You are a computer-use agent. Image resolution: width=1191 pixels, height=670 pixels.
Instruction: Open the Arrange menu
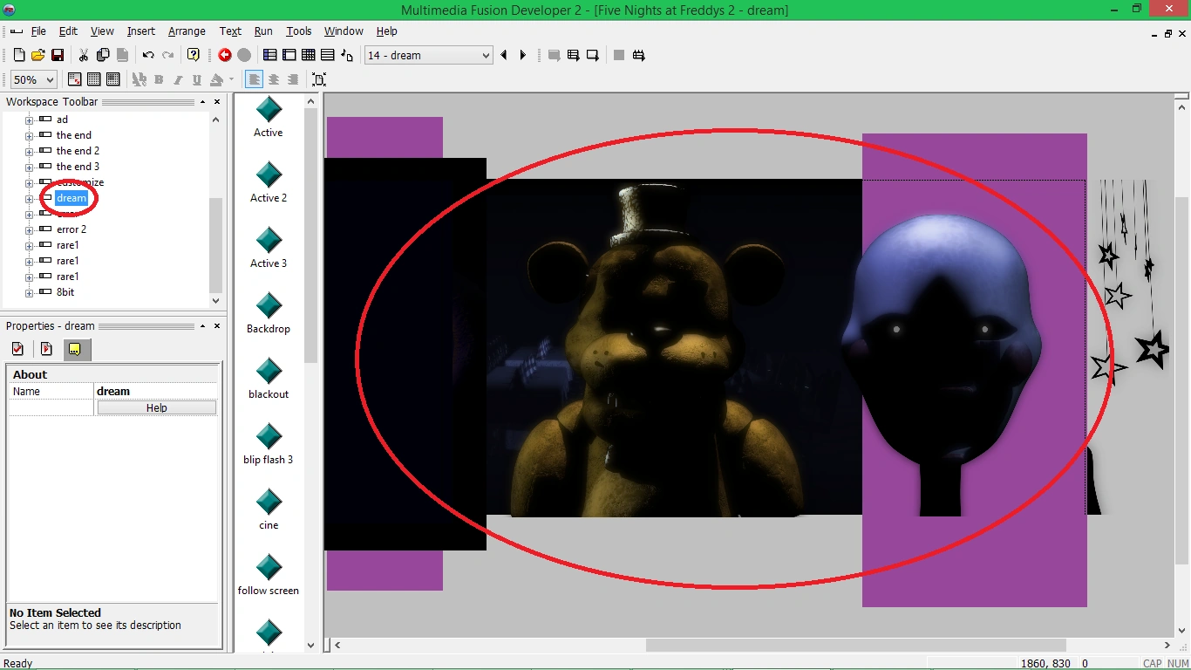click(x=187, y=31)
